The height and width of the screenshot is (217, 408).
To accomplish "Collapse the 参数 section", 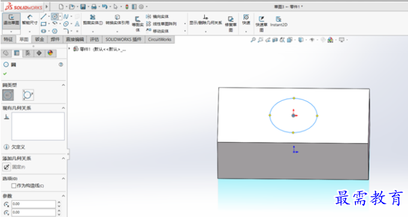I will tap(64, 196).
